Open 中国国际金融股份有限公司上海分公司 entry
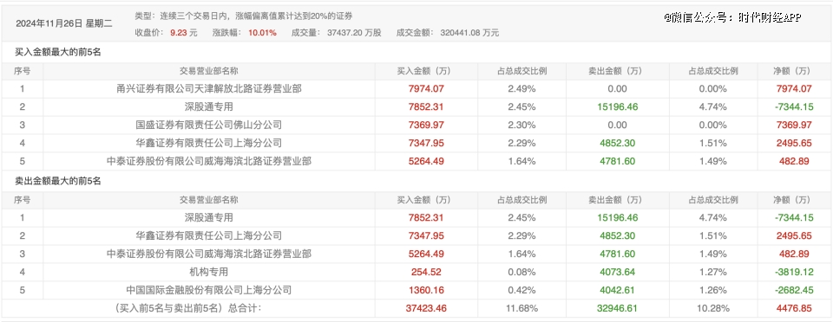 [209, 290]
